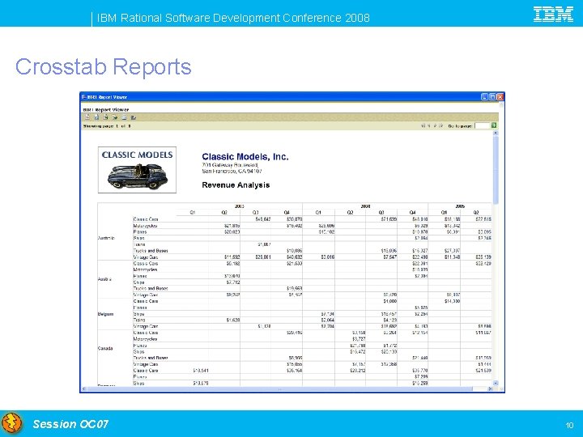Click the BIRT Report Viewer window title
The width and height of the screenshot is (583, 437).
pos(107,97)
